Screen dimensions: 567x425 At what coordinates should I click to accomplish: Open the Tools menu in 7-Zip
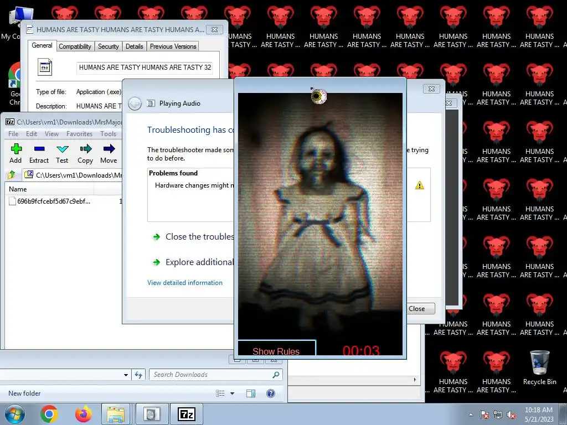point(108,134)
